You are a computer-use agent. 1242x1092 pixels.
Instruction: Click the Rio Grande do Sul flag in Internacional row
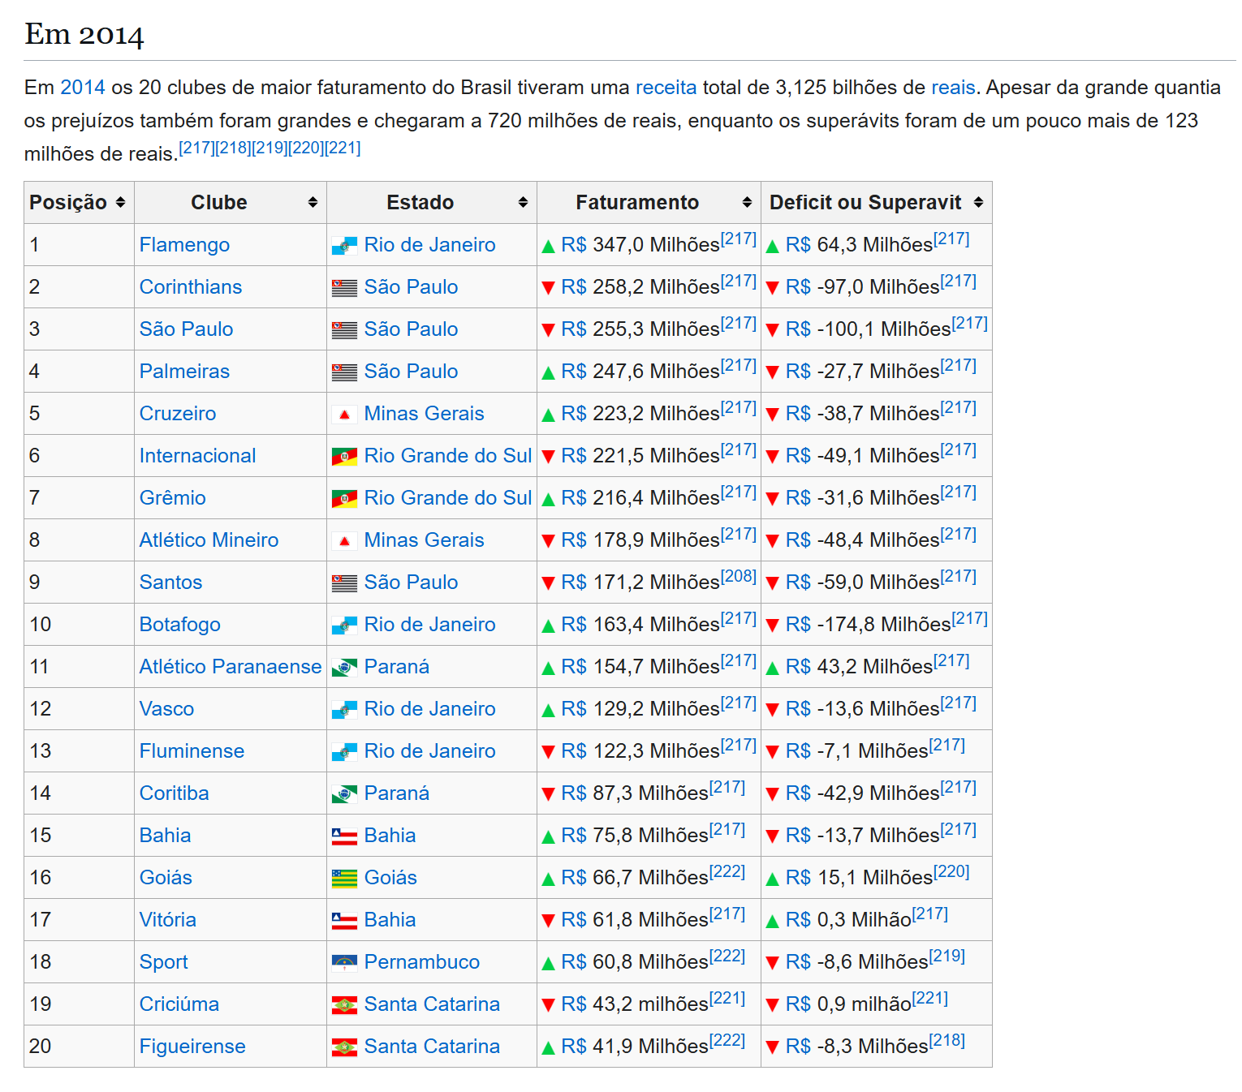(x=344, y=457)
